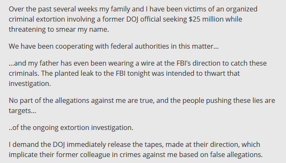The height and width of the screenshot is (163, 286).
Task: Click the word 'investigation.' ending the third paragraph
Action: point(30,84)
